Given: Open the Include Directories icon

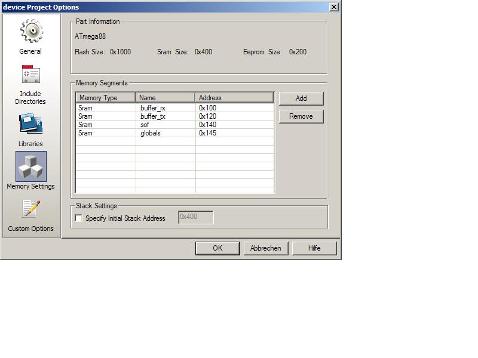Looking at the screenshot, I should (31, 73).
